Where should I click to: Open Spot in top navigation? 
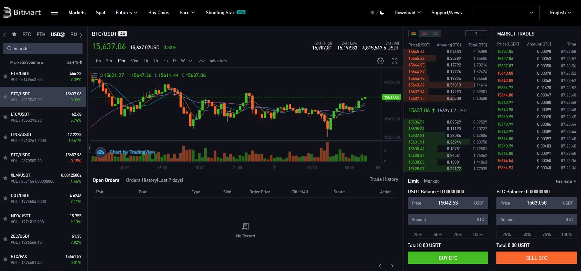(100, 12)
